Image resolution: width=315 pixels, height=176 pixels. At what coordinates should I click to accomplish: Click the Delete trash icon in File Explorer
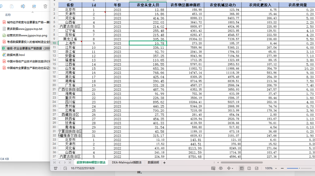[46, 6]
